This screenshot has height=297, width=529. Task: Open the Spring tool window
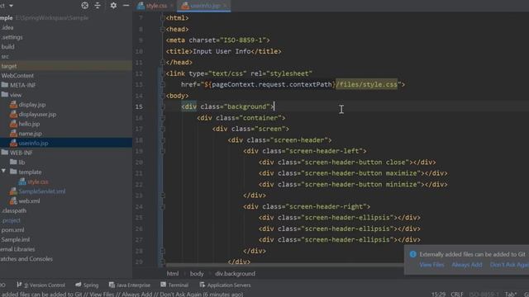pos(87,285)
